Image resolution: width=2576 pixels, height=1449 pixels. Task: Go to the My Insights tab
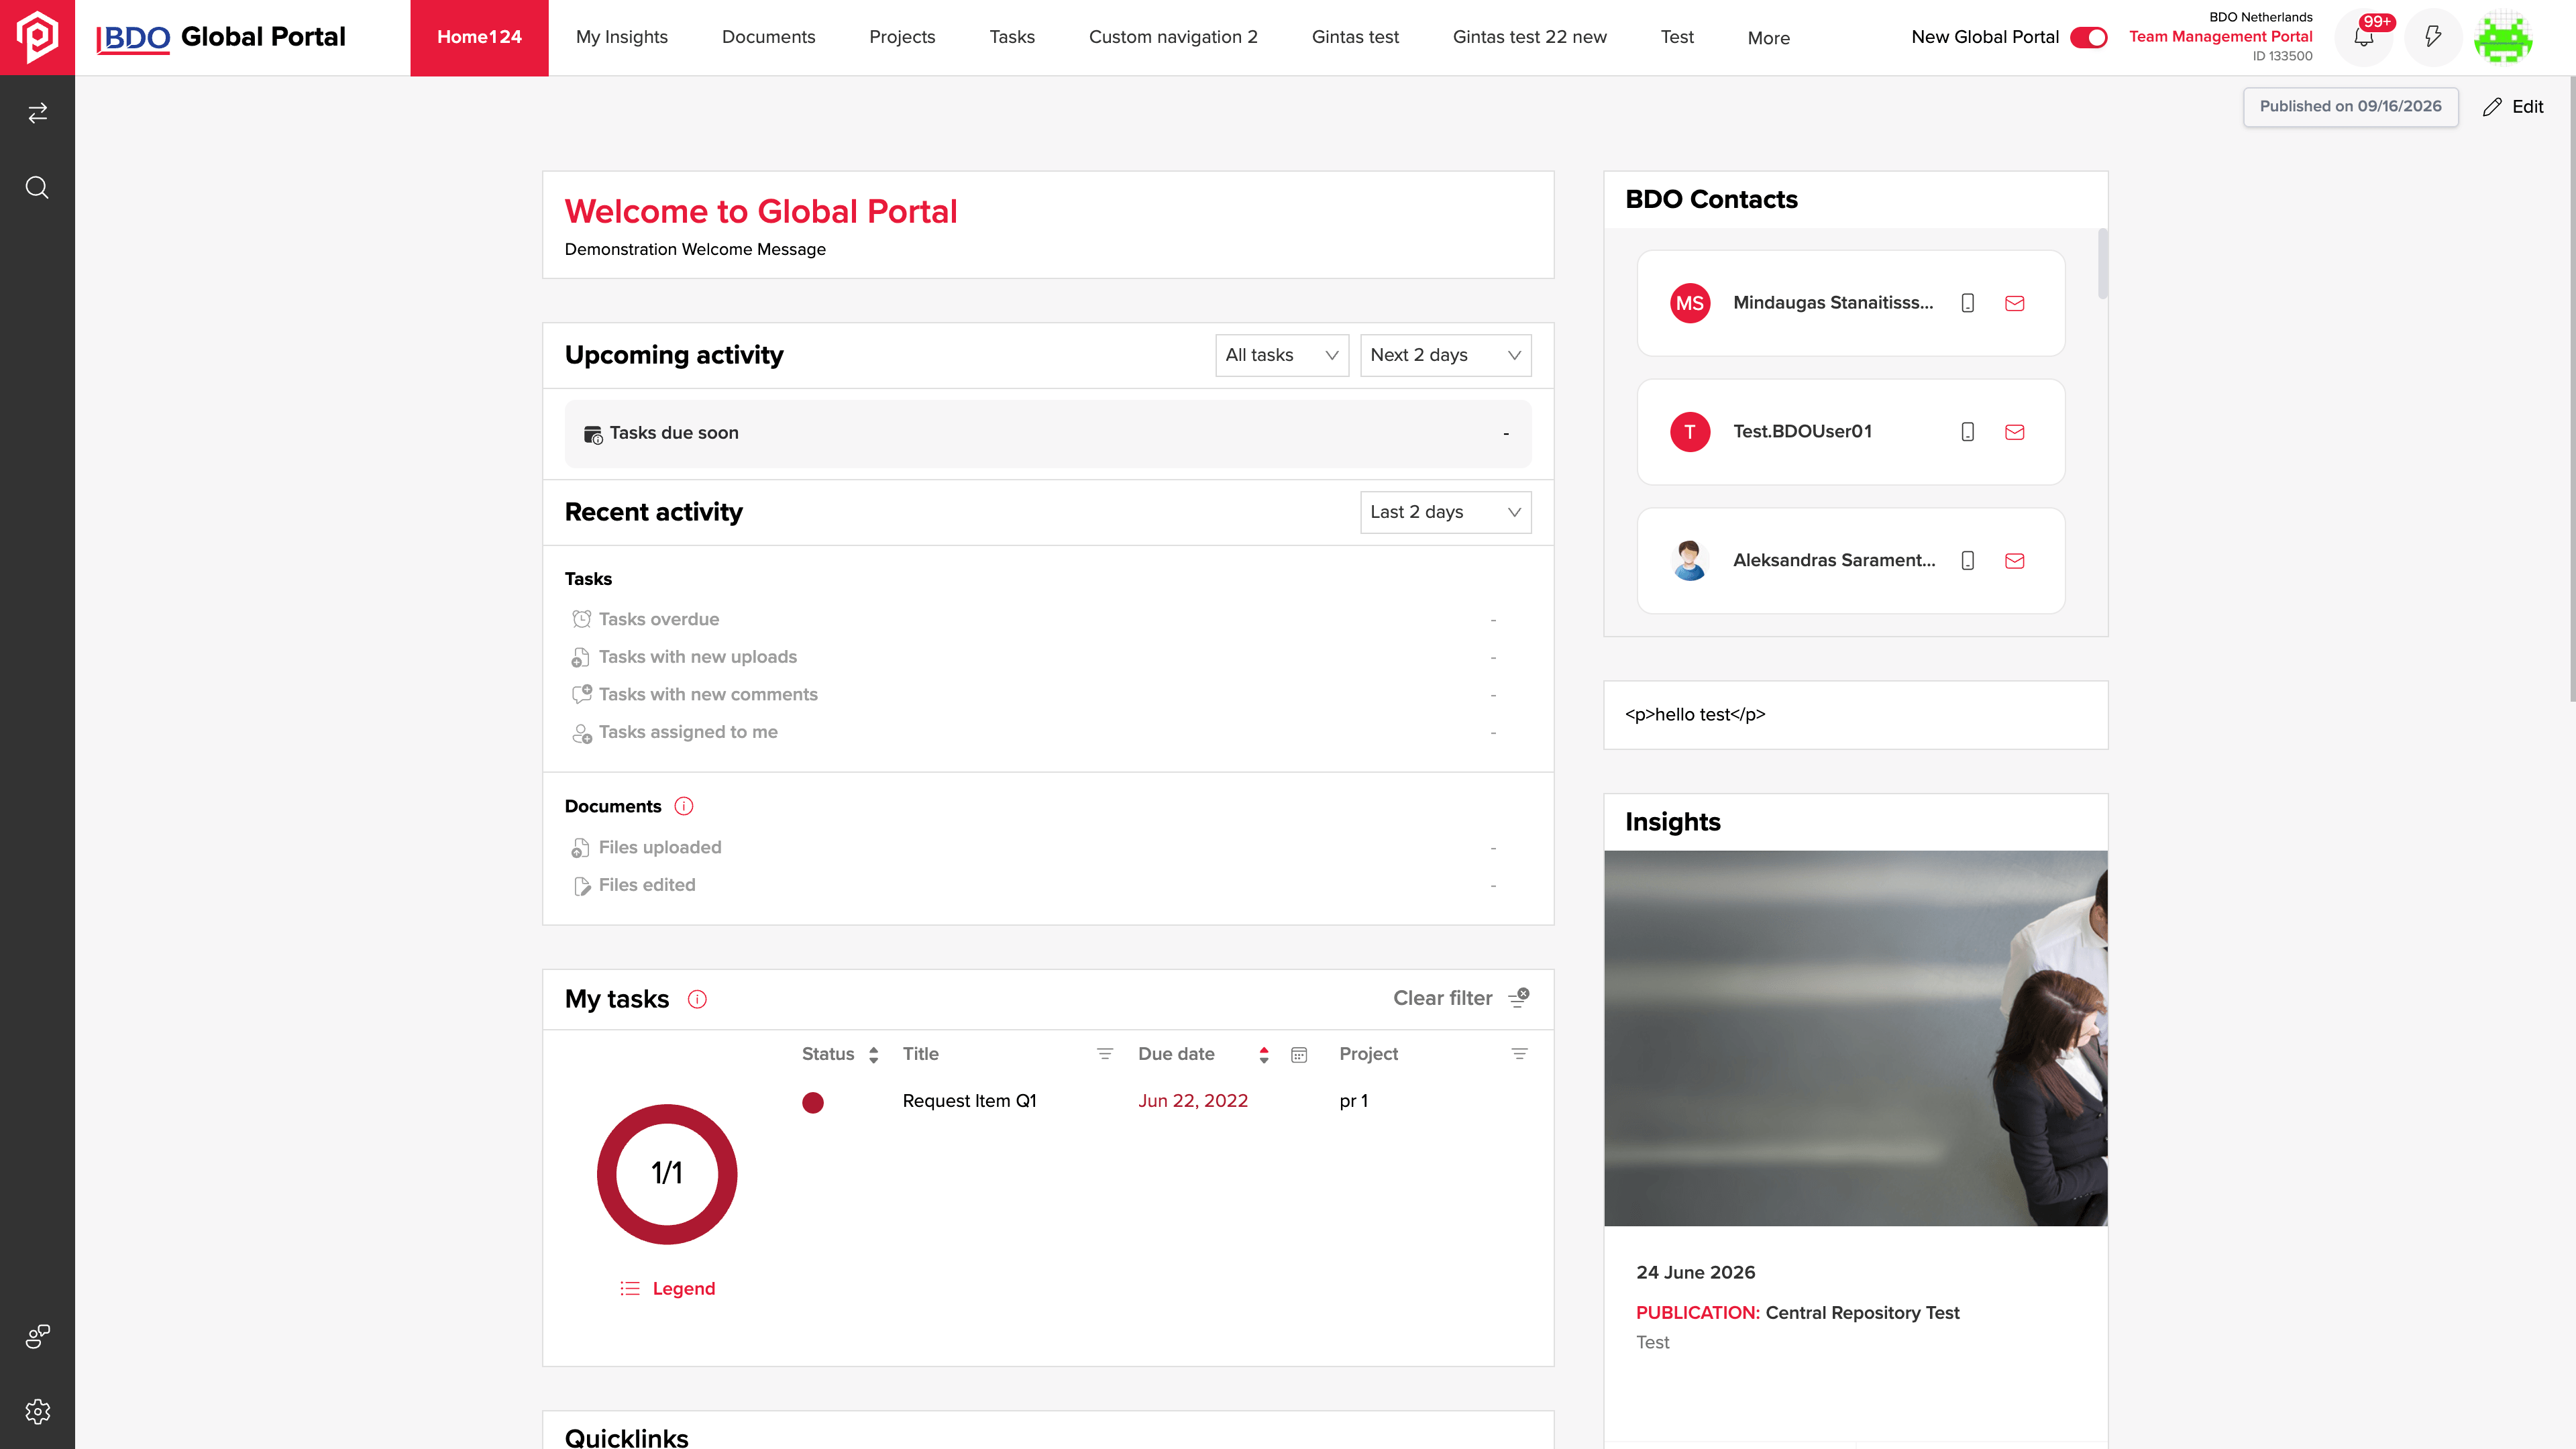tap(621, 38)
